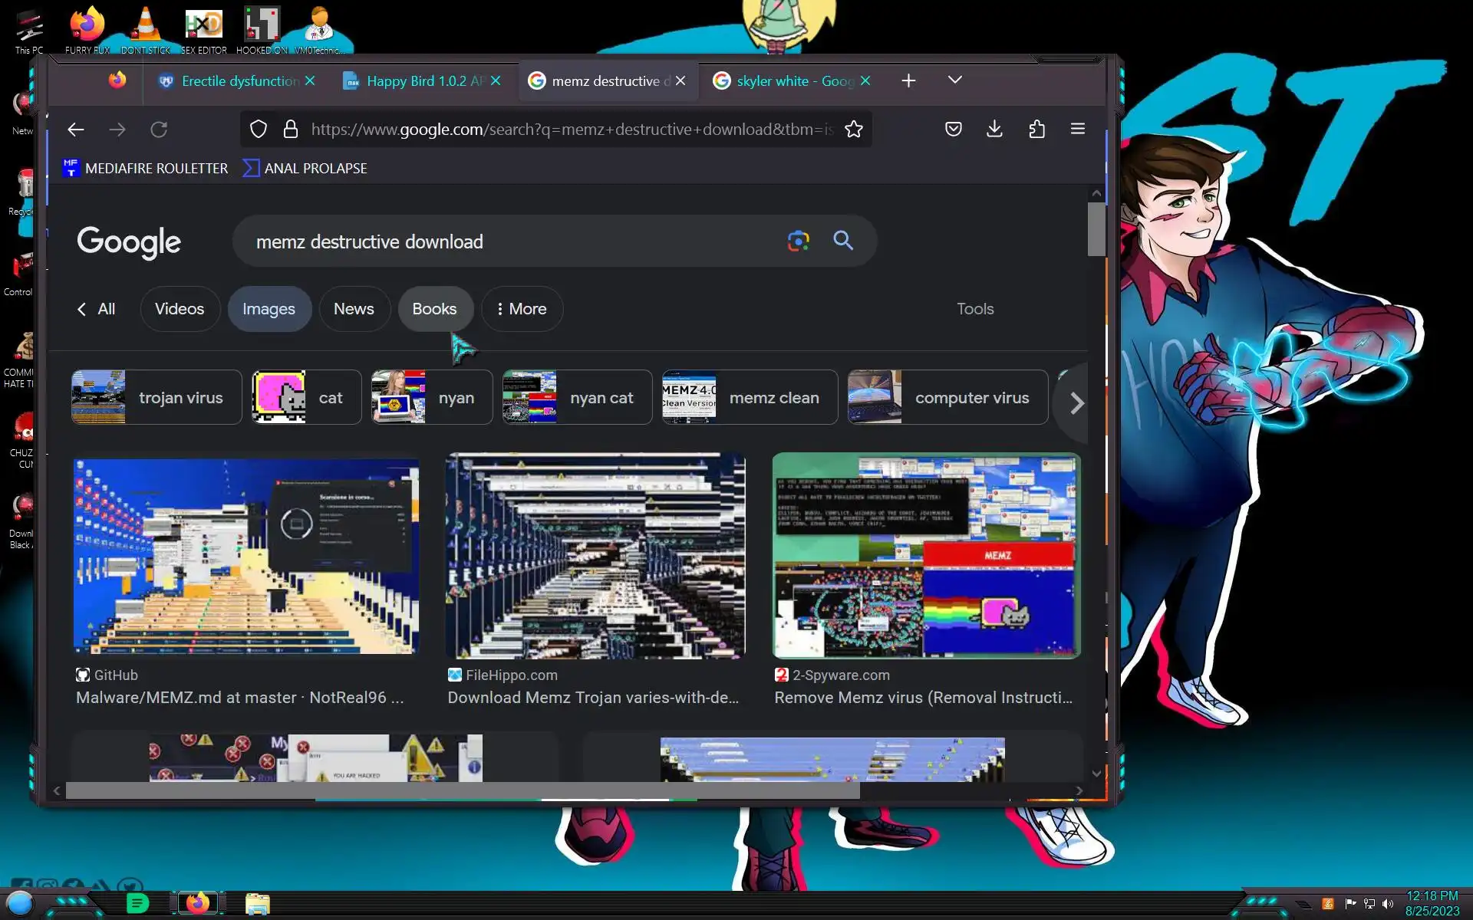Viewport: 1473px width, 920px height.
Task: Expand the list all tabs chevron
Action: (954, 80)
